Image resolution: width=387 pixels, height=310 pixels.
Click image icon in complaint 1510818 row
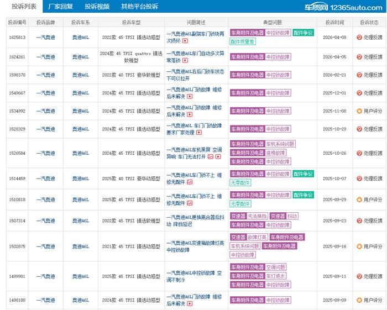point(190,203)
